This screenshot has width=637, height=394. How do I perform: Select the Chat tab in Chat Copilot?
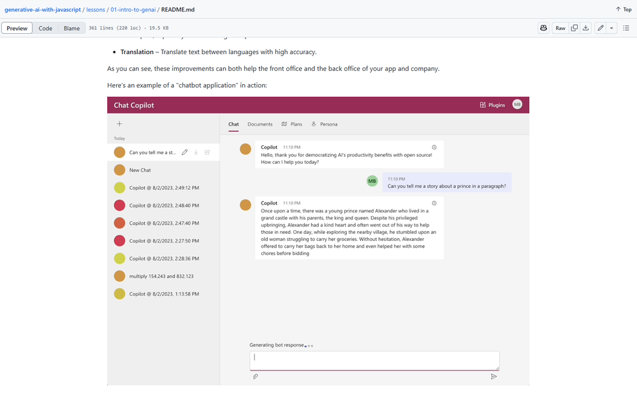coord(233,124)
